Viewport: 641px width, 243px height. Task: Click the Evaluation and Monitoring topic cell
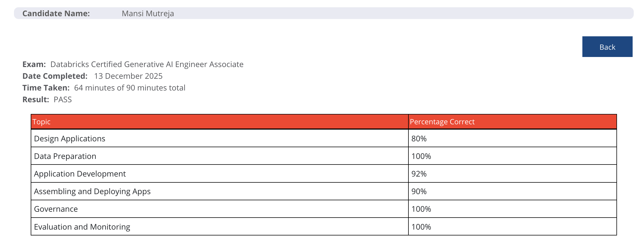click(82, 227)
